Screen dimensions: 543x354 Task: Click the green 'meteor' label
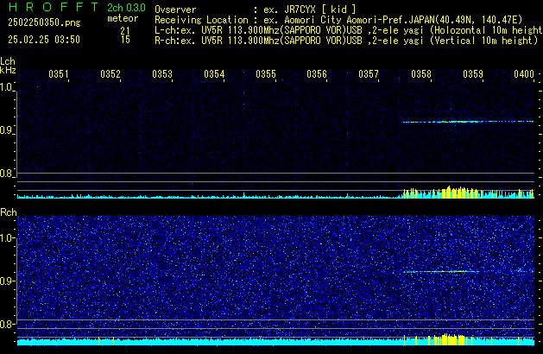123,18
